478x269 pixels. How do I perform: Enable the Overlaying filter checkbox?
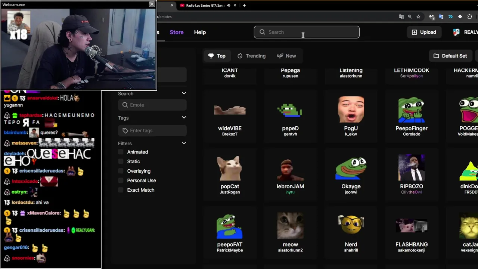(x=121, y=171)
